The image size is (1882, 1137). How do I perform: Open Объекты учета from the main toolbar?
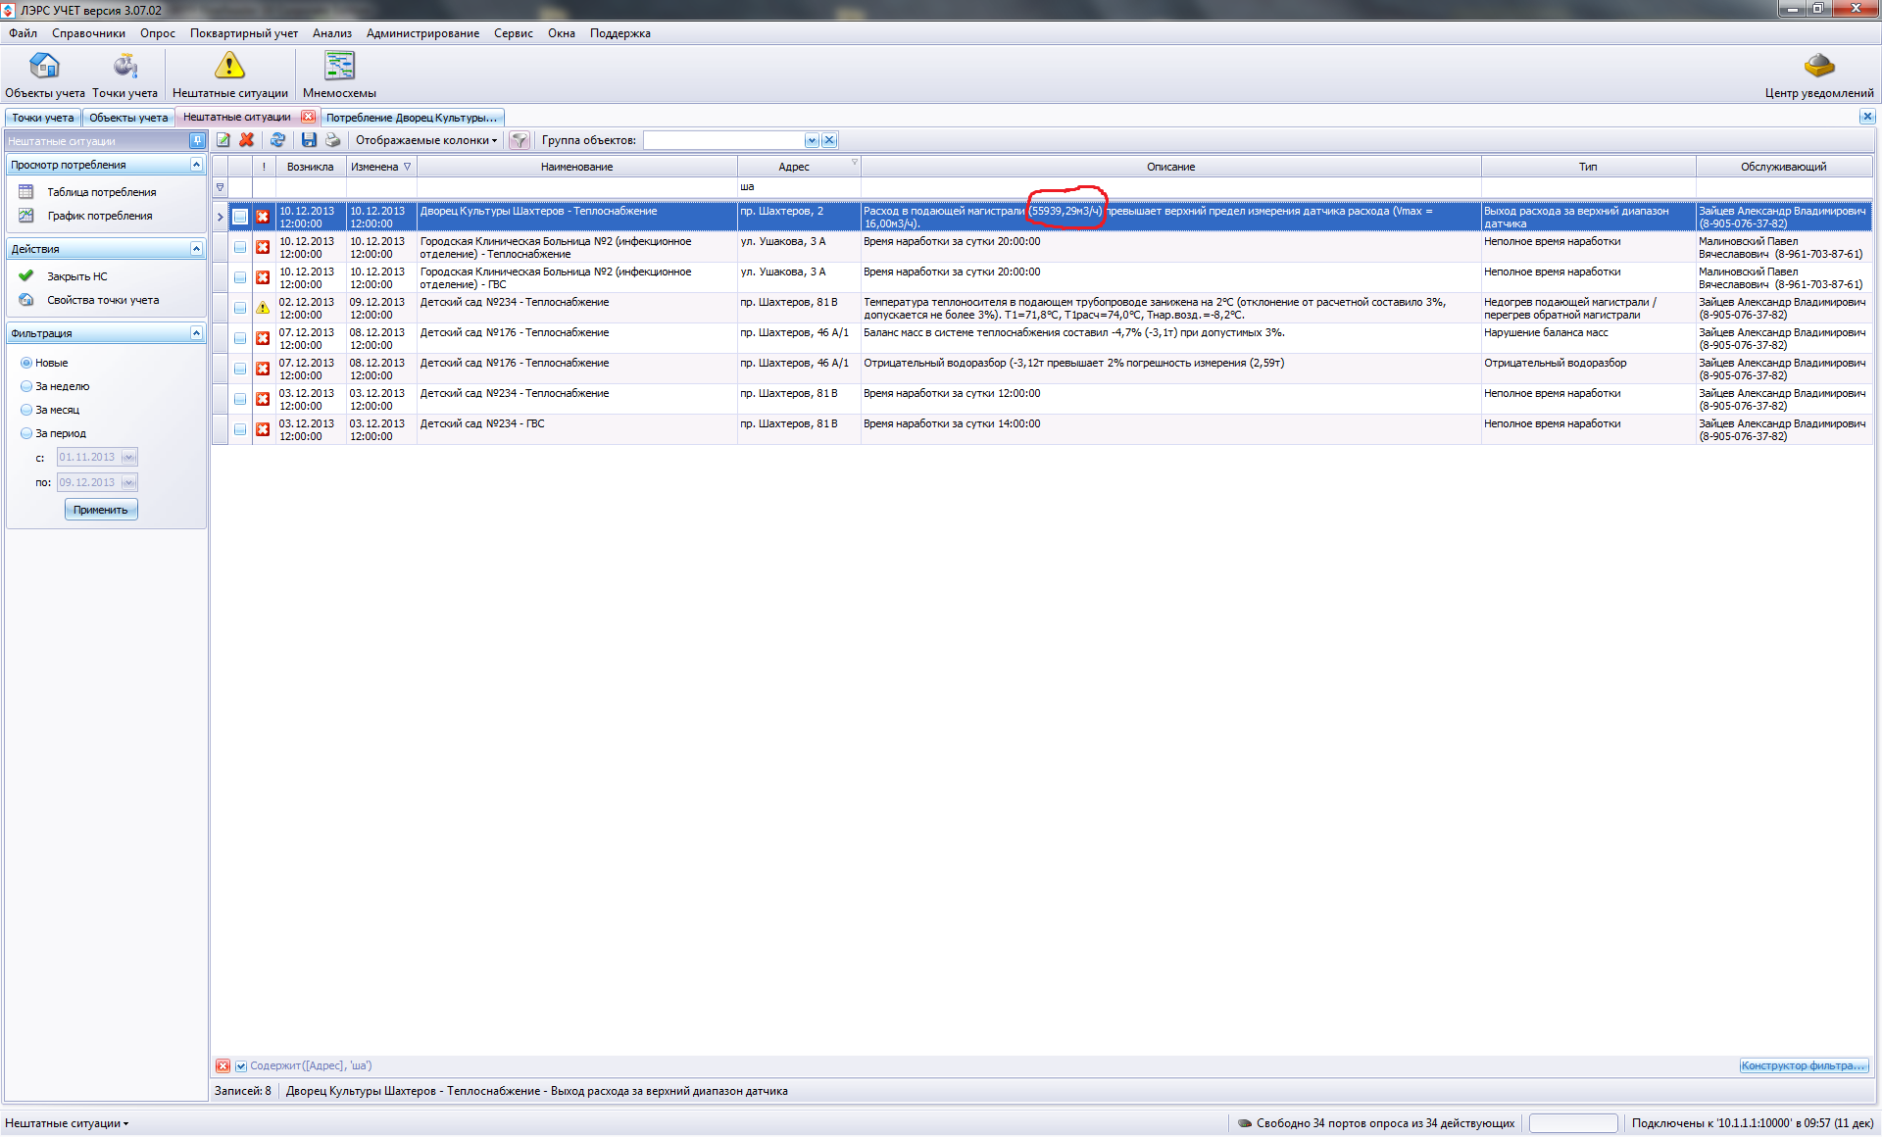click(45, 74)
